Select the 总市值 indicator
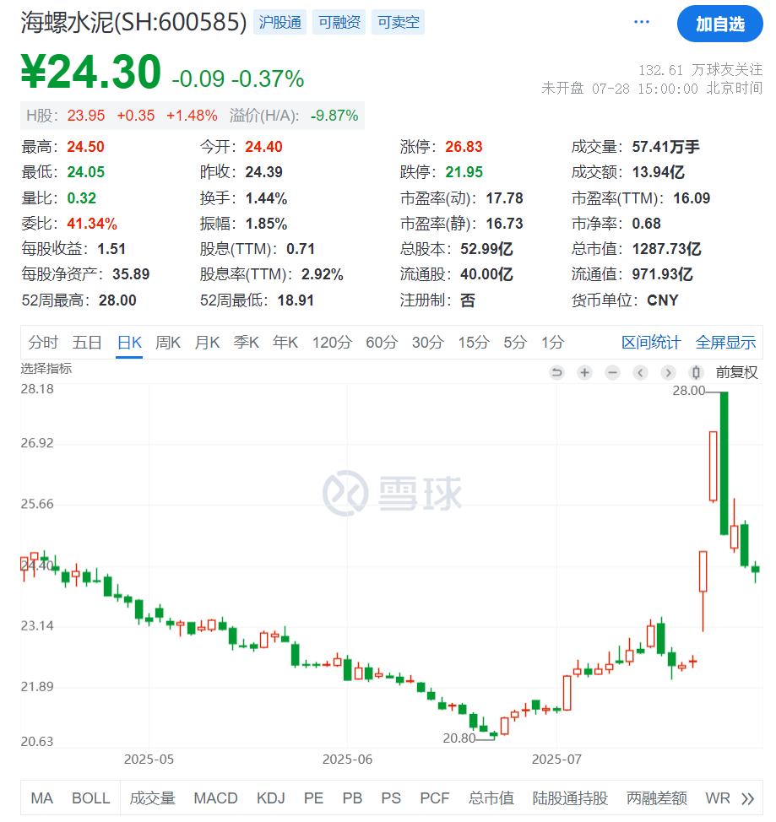 coord(491,798)
